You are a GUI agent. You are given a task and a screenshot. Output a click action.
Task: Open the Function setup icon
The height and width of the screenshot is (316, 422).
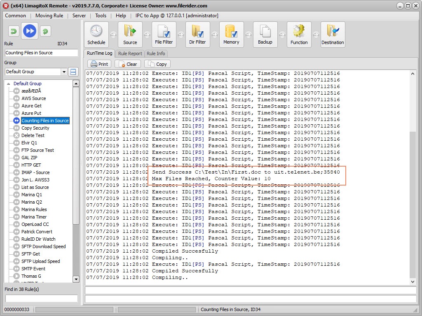click(299, 35)
